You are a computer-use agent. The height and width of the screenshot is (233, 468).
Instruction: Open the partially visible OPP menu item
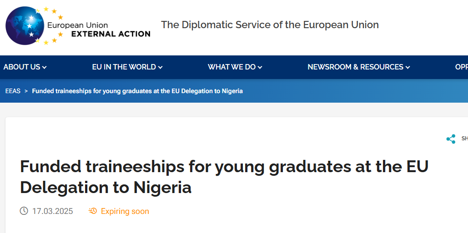[461, 67]
